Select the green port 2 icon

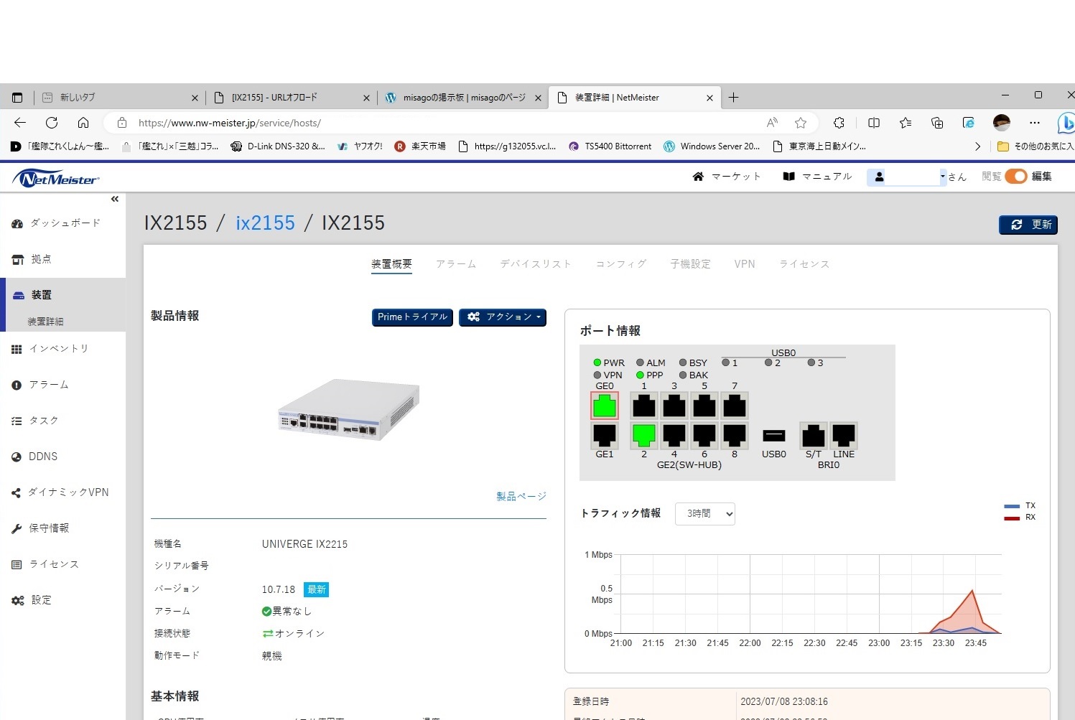click(644, 435)
